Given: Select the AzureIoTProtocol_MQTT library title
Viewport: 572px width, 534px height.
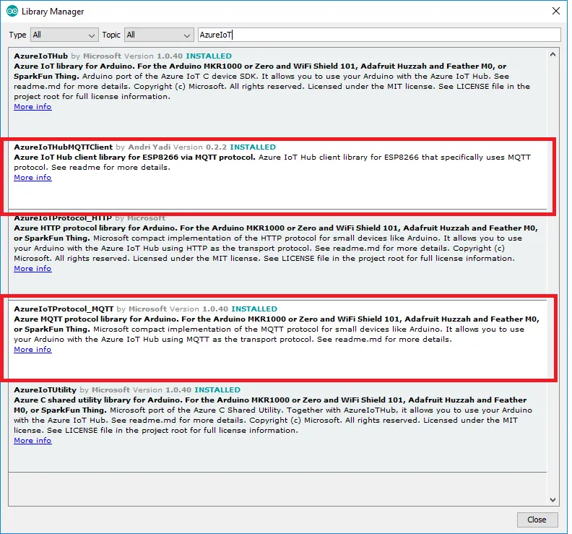Looking at the screenshot, I should (x=64, y=309).
